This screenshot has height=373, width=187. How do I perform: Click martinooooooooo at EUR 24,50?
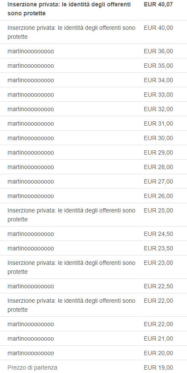(30, 234)
